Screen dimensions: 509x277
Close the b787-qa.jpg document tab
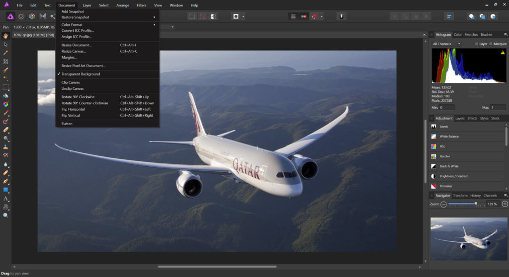coord(424,35)
